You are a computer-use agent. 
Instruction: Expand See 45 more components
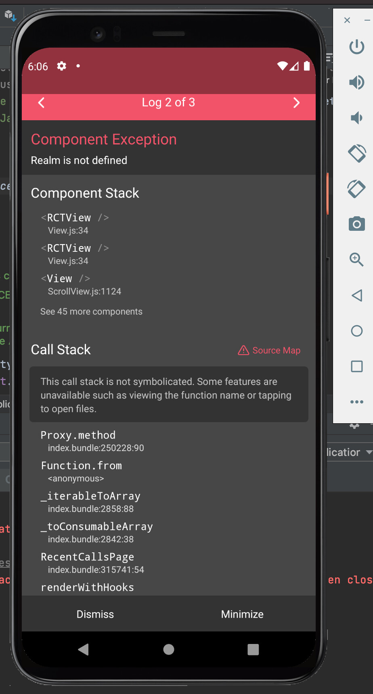tap(91, 311)
